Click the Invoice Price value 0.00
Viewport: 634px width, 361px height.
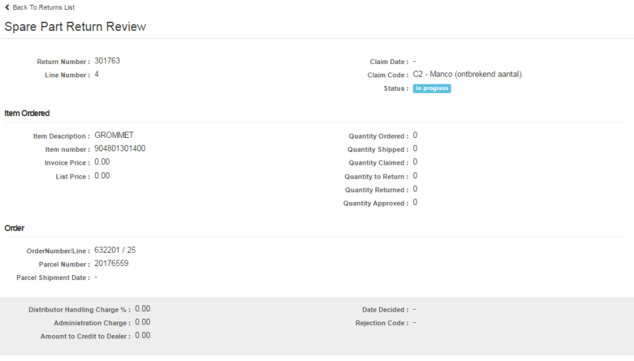[x=102, y=162]
